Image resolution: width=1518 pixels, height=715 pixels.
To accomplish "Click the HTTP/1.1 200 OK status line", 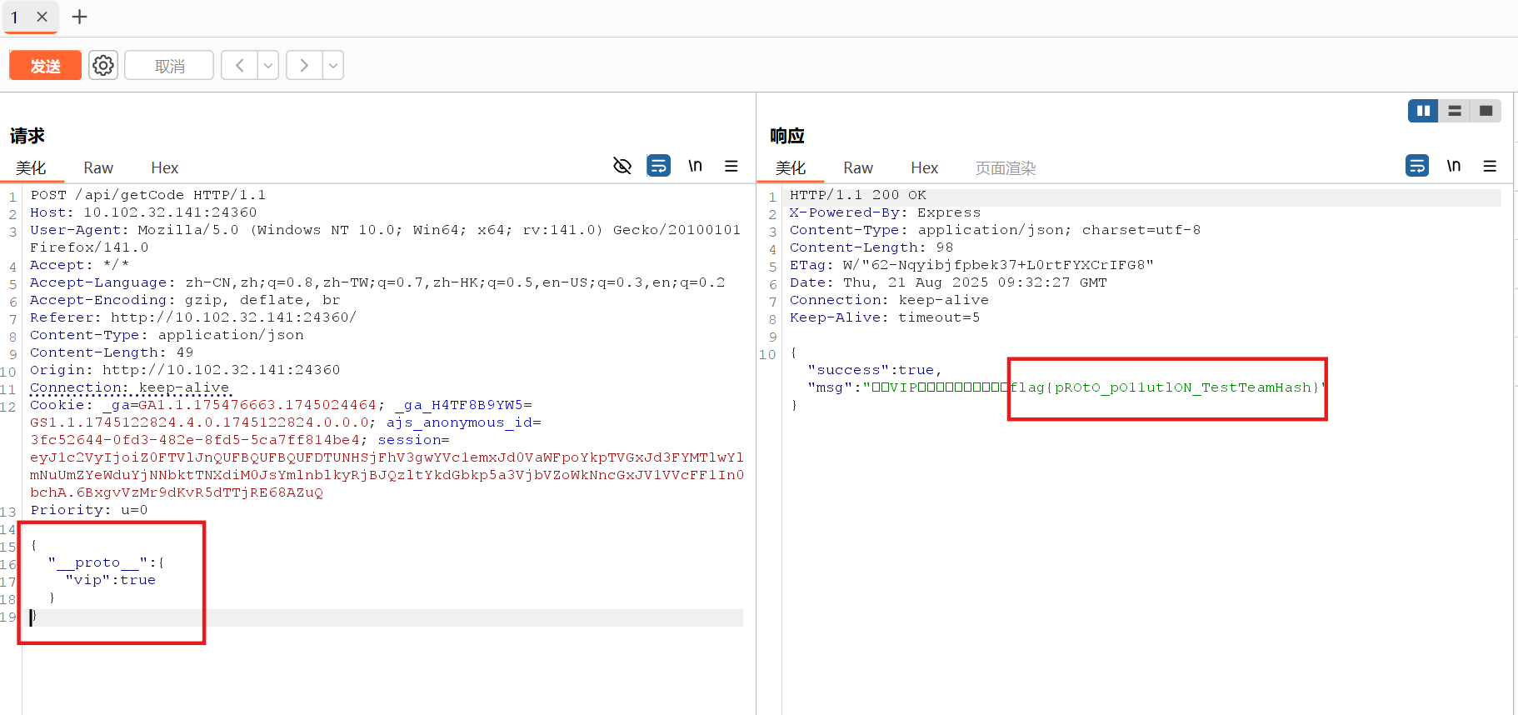I will (x=858, y=195).
